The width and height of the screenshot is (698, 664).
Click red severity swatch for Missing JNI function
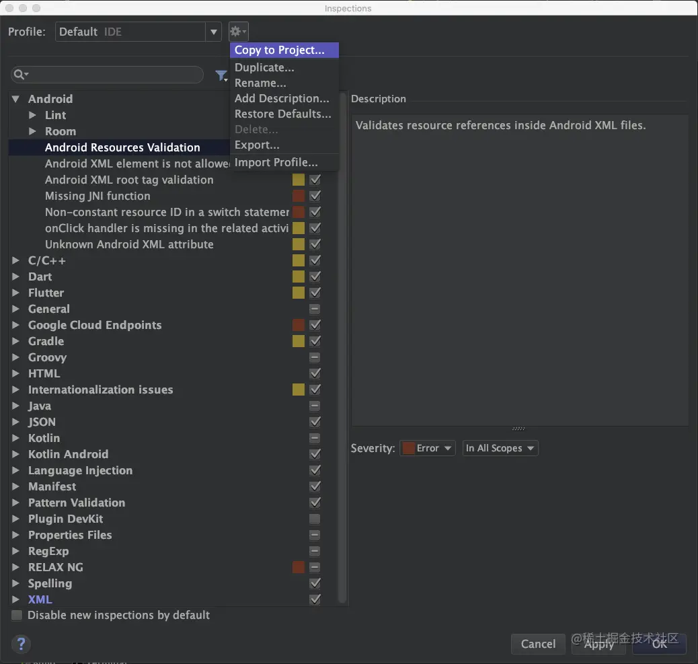pyautogui.click(x=299, y=196)
